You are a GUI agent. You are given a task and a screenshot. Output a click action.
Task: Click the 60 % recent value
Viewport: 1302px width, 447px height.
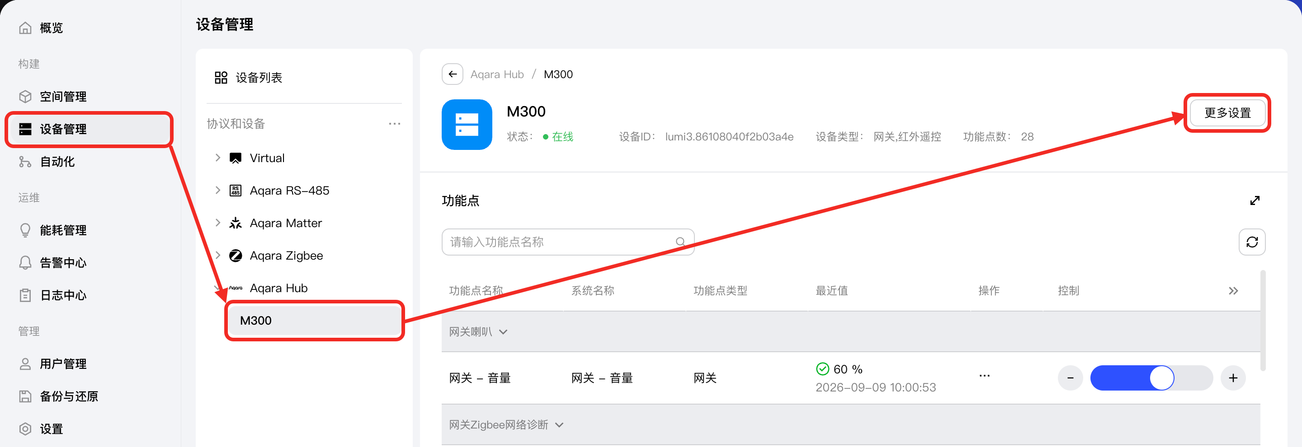click(848, 369)
